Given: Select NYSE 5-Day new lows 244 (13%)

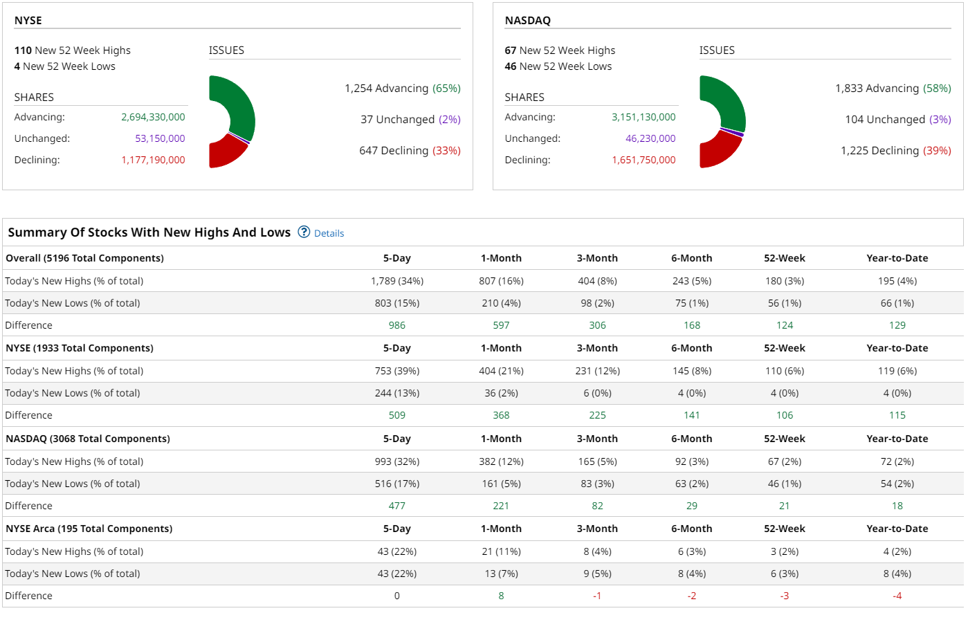Looking at the screenshot, I should [397, 393].
